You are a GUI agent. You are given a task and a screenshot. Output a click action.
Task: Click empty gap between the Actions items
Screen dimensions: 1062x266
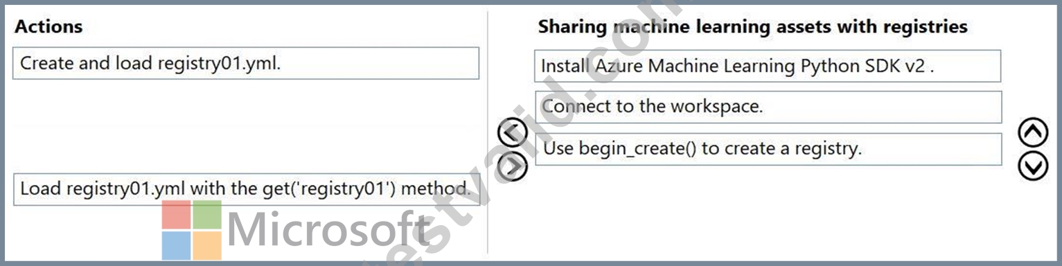click(x=246, y=126)
